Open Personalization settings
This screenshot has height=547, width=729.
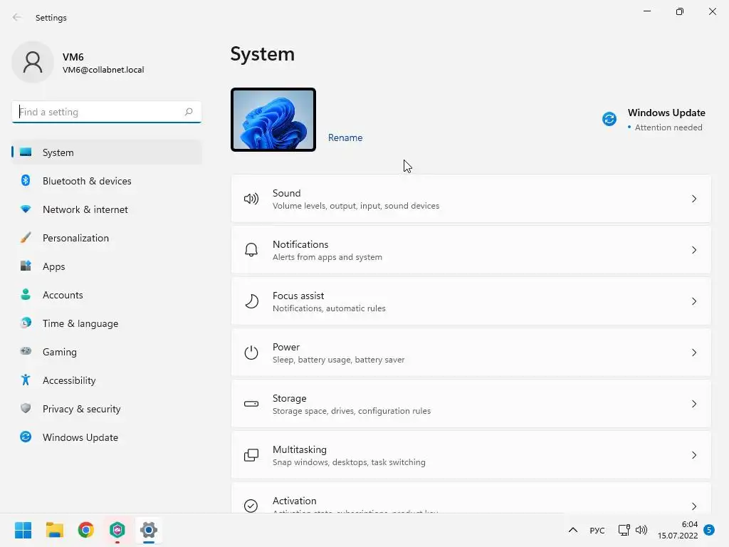[x=107, y=238]
